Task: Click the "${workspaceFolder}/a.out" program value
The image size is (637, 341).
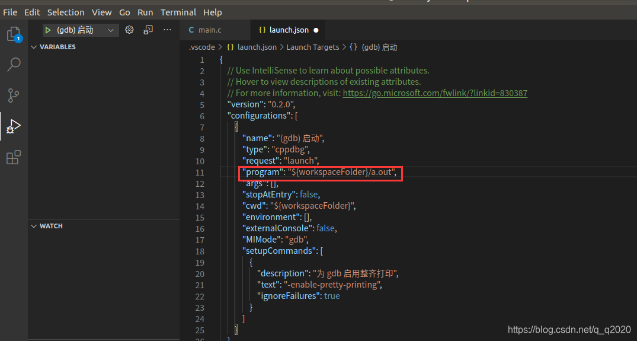Action: [341, 172]
